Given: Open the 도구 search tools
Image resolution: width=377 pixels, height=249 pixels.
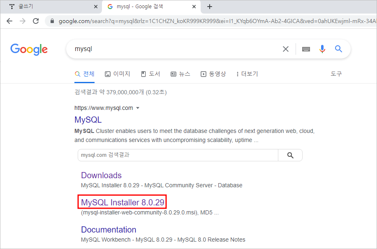Looking at the screenshot, I should [x=336, y=74].
